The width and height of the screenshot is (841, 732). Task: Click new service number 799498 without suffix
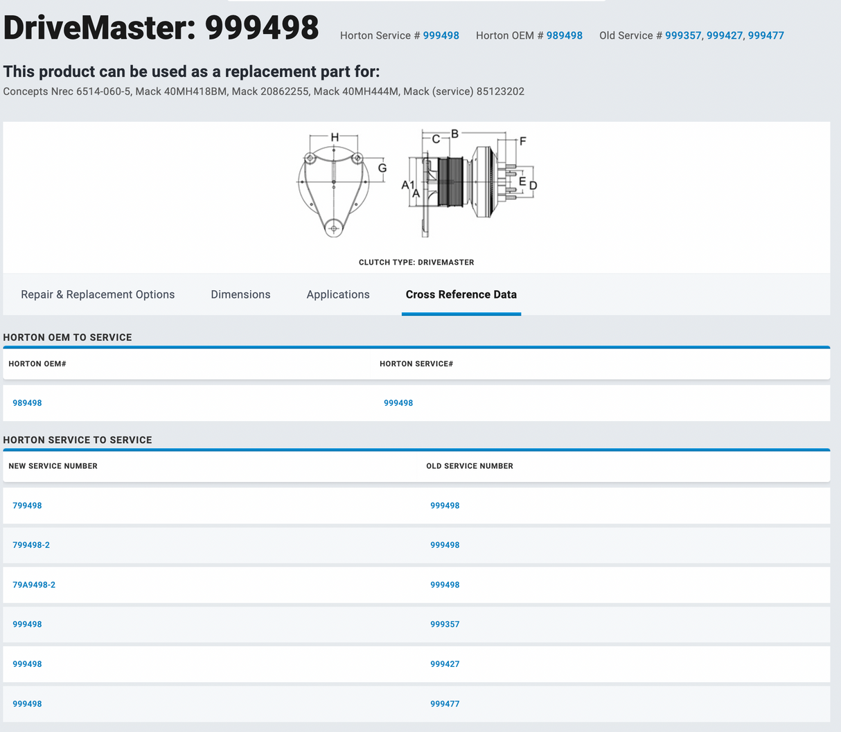pyautogui.click(x=27, y=506)
